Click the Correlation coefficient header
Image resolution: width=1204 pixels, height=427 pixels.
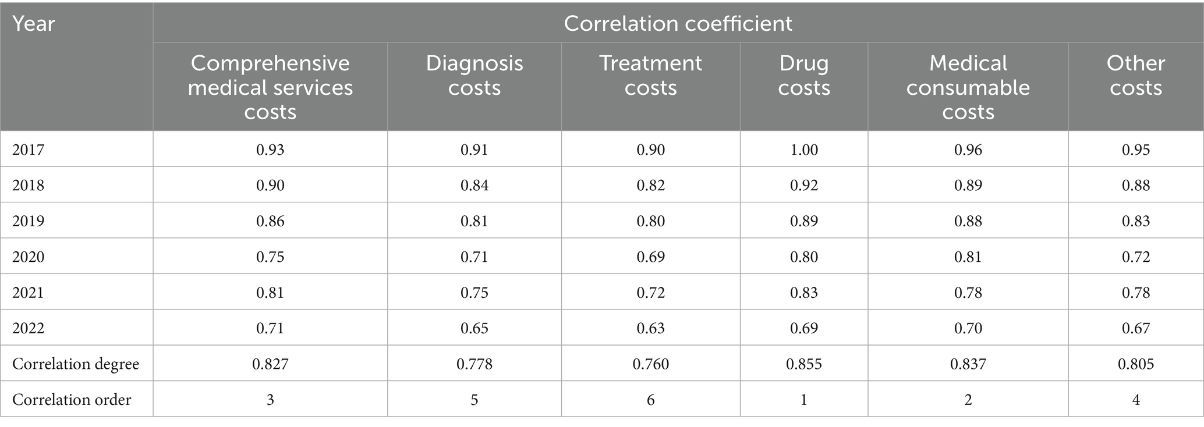(678, 24)
